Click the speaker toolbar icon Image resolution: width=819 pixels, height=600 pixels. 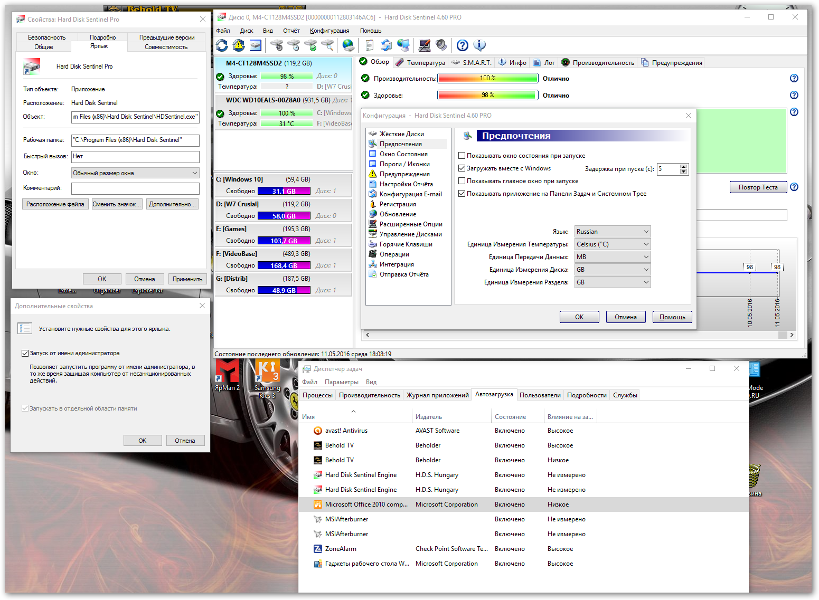(x=441, y=45)
